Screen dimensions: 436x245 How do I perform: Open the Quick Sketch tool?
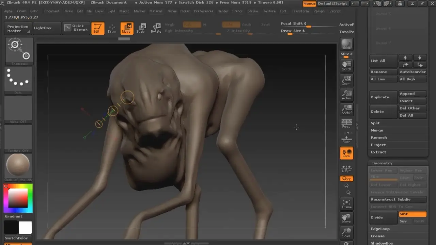pos(76,28)
